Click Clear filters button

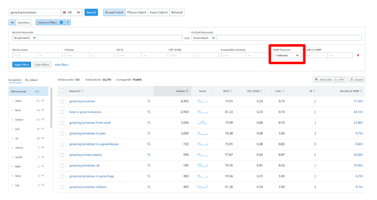tap(42, 65)
